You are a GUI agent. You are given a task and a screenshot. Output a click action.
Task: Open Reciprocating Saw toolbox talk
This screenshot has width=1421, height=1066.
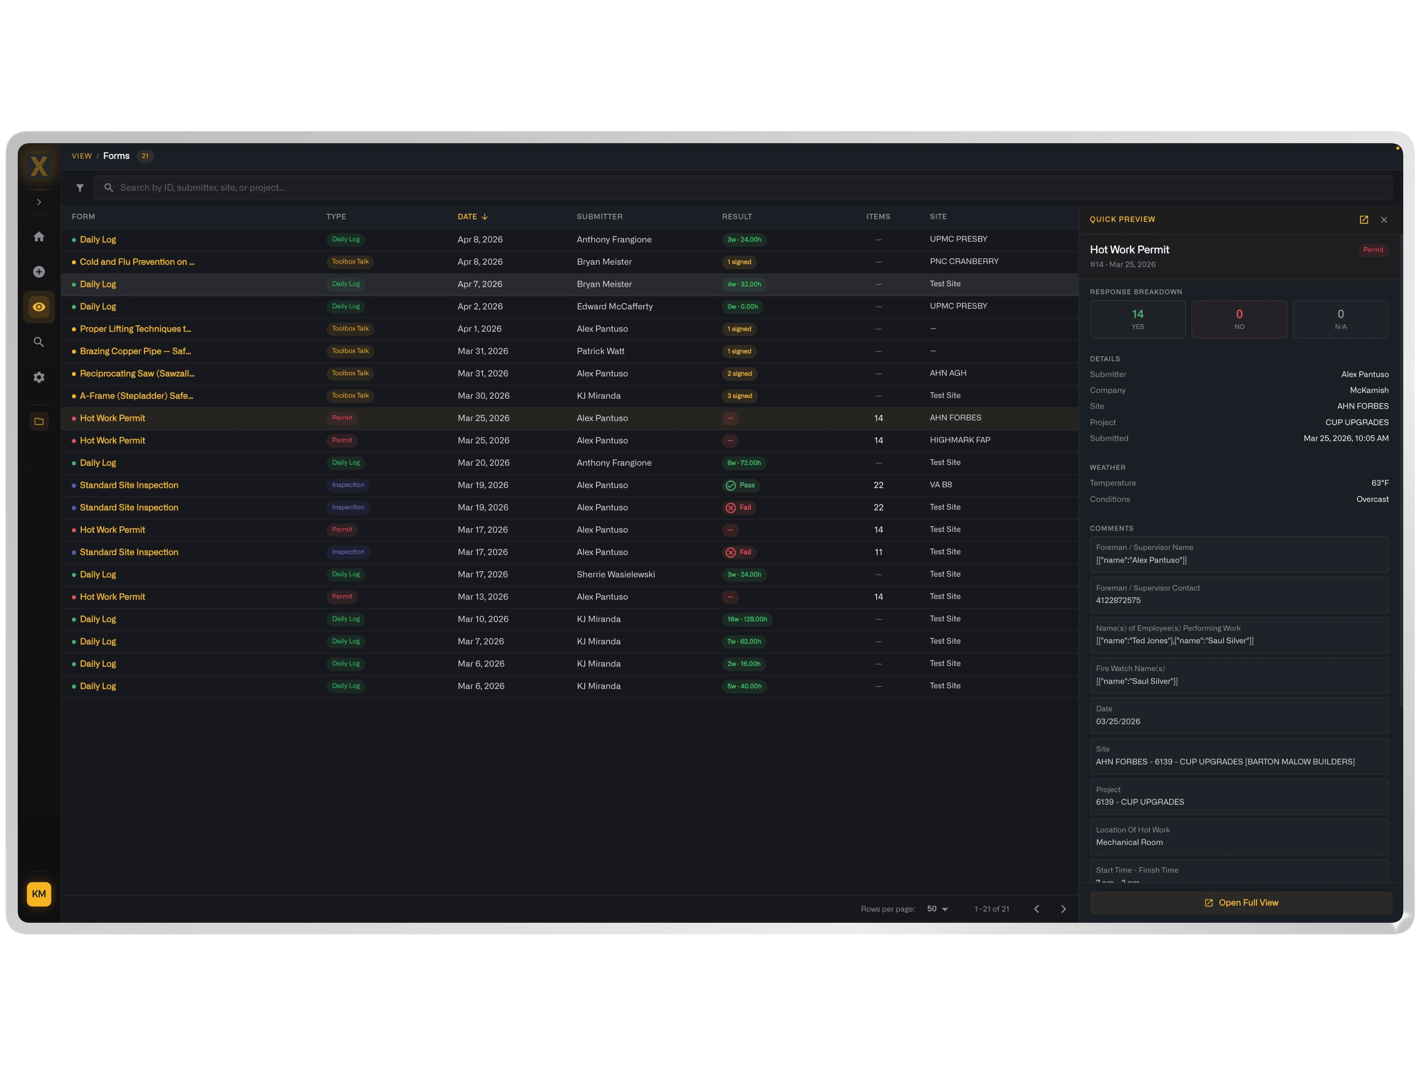click(137, 374)
